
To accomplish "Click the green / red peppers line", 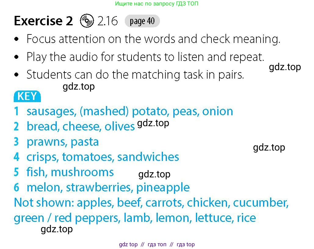I will [135, 218].
